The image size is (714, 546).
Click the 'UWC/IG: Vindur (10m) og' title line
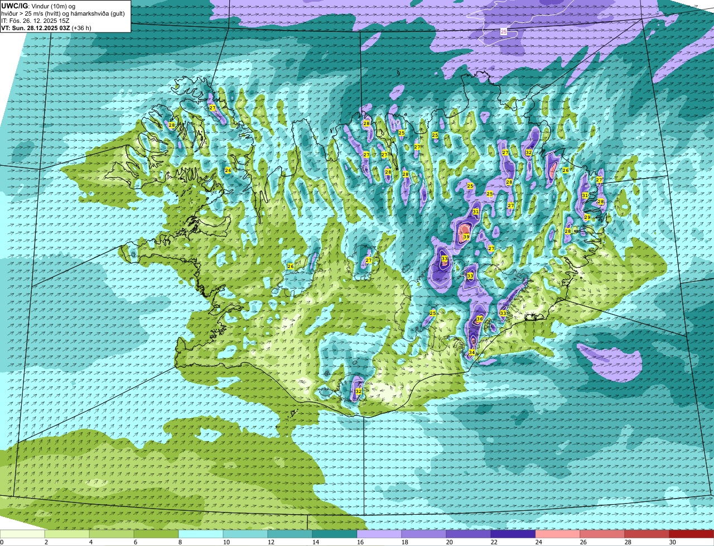point(38,6)
